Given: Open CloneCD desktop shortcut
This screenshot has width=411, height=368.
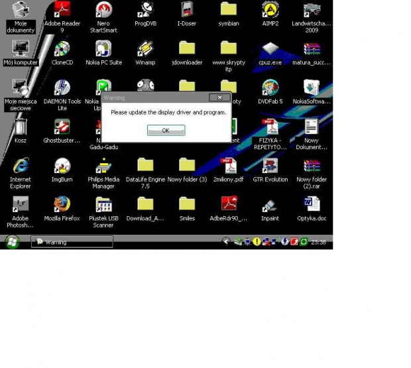Looking at the screenshot, I should [62, 50].
